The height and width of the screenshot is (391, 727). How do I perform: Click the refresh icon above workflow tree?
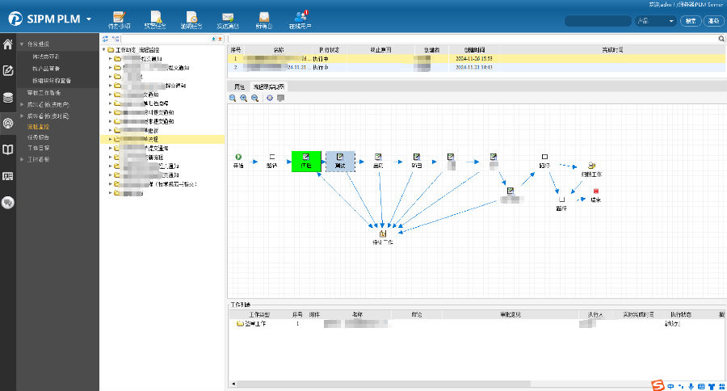click(105, 38)
